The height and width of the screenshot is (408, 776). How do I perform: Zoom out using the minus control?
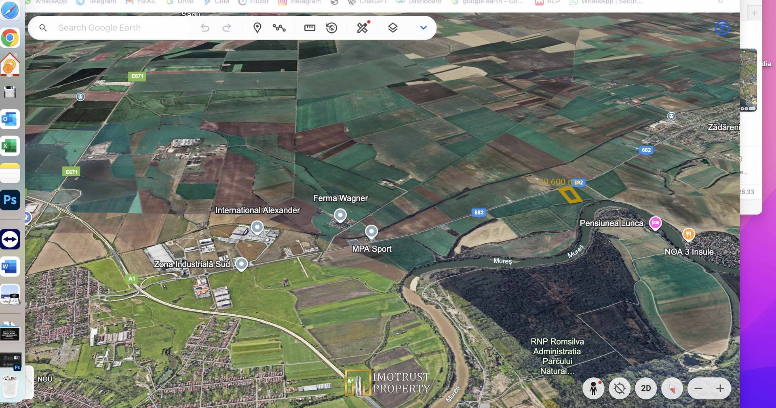tap(698, 388)
